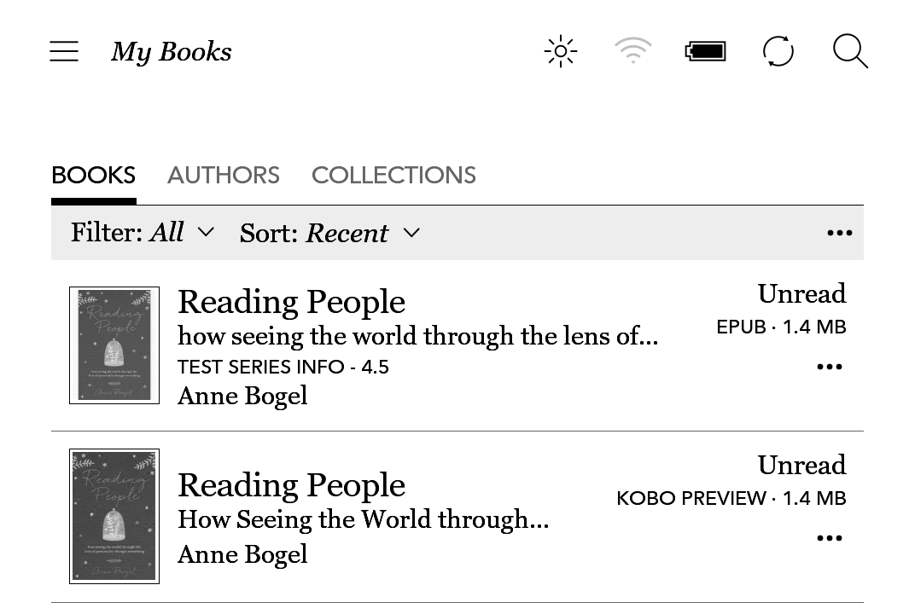Expand the Sort: Recent dropdown

point(329,233)
